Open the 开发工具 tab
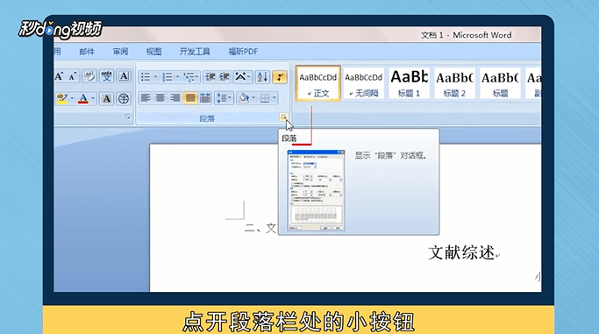Screen dimensions: 599x334 click(195, 52)
